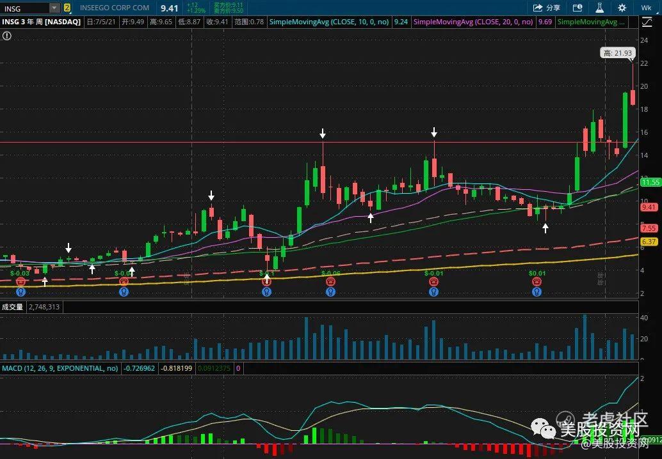Open the symbol dropdown arrow next to INSG
Image resolution: width=662 pixels, height=459 pixels.
[54, 8]
